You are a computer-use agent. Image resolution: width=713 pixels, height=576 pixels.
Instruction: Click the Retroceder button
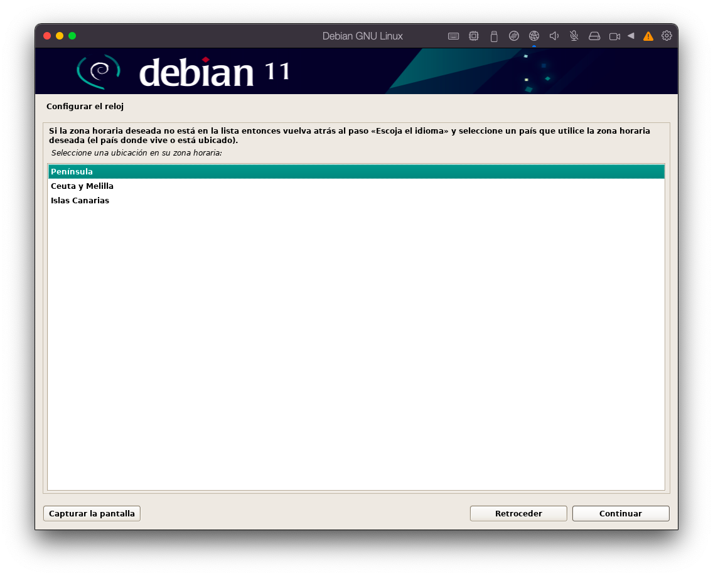pos(518,513)
